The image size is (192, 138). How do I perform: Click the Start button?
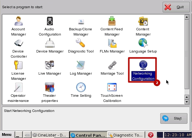(x=174, y=118)
